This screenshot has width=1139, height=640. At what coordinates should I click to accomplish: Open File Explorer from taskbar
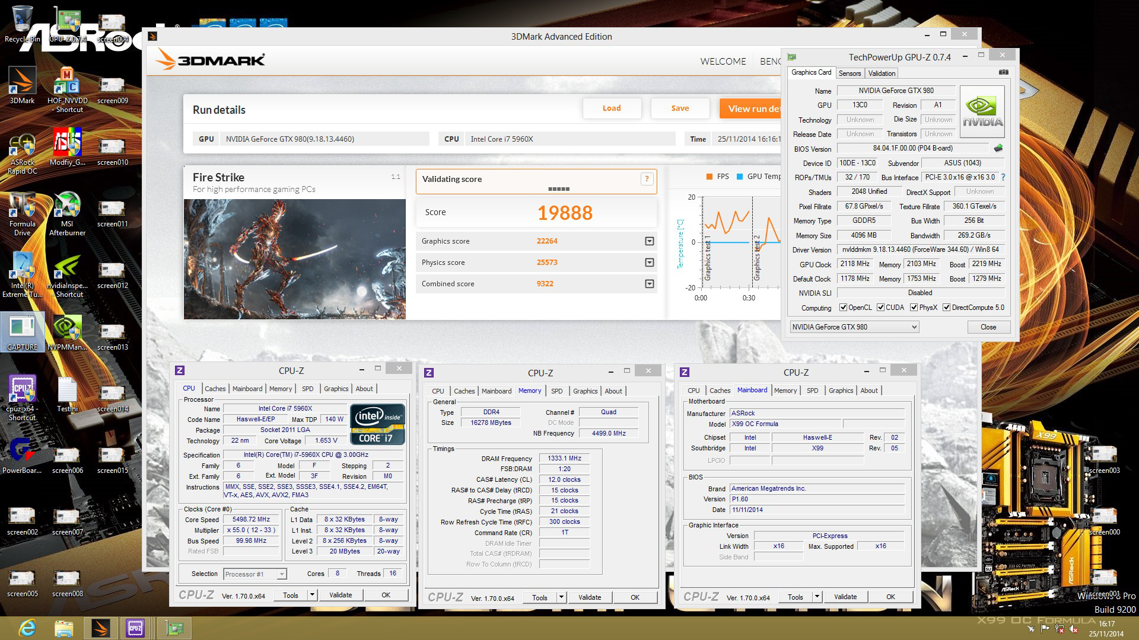click(x=63, y=628)
